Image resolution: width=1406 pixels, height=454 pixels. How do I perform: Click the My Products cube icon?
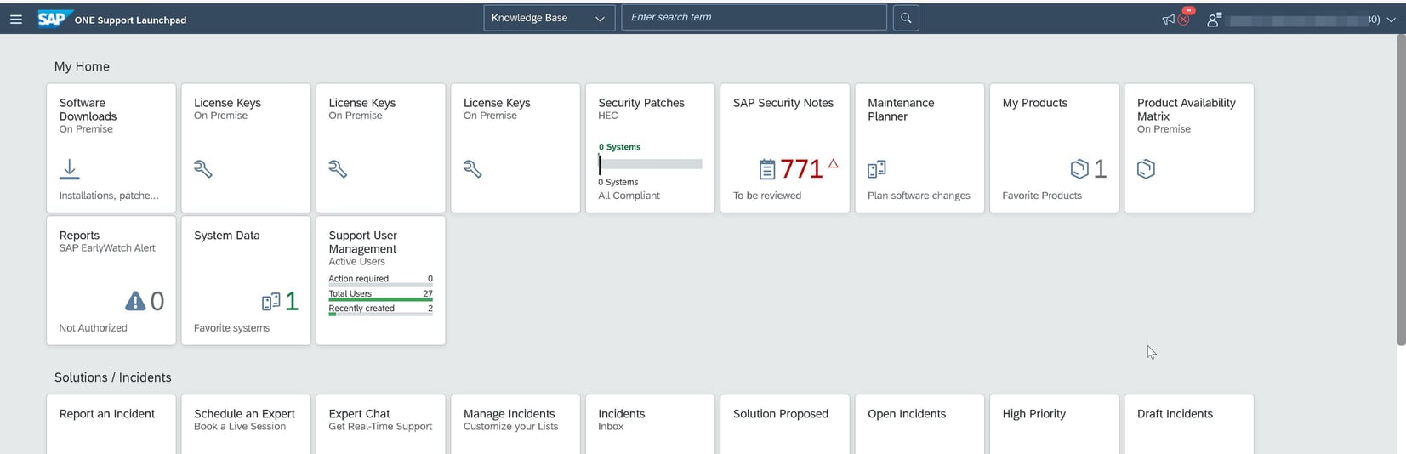tap(1079, 169)
